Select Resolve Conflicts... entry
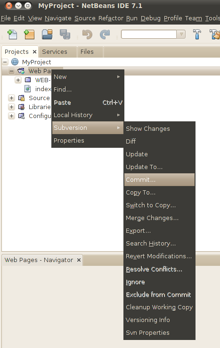220x348 pixels. coord(159,269)
